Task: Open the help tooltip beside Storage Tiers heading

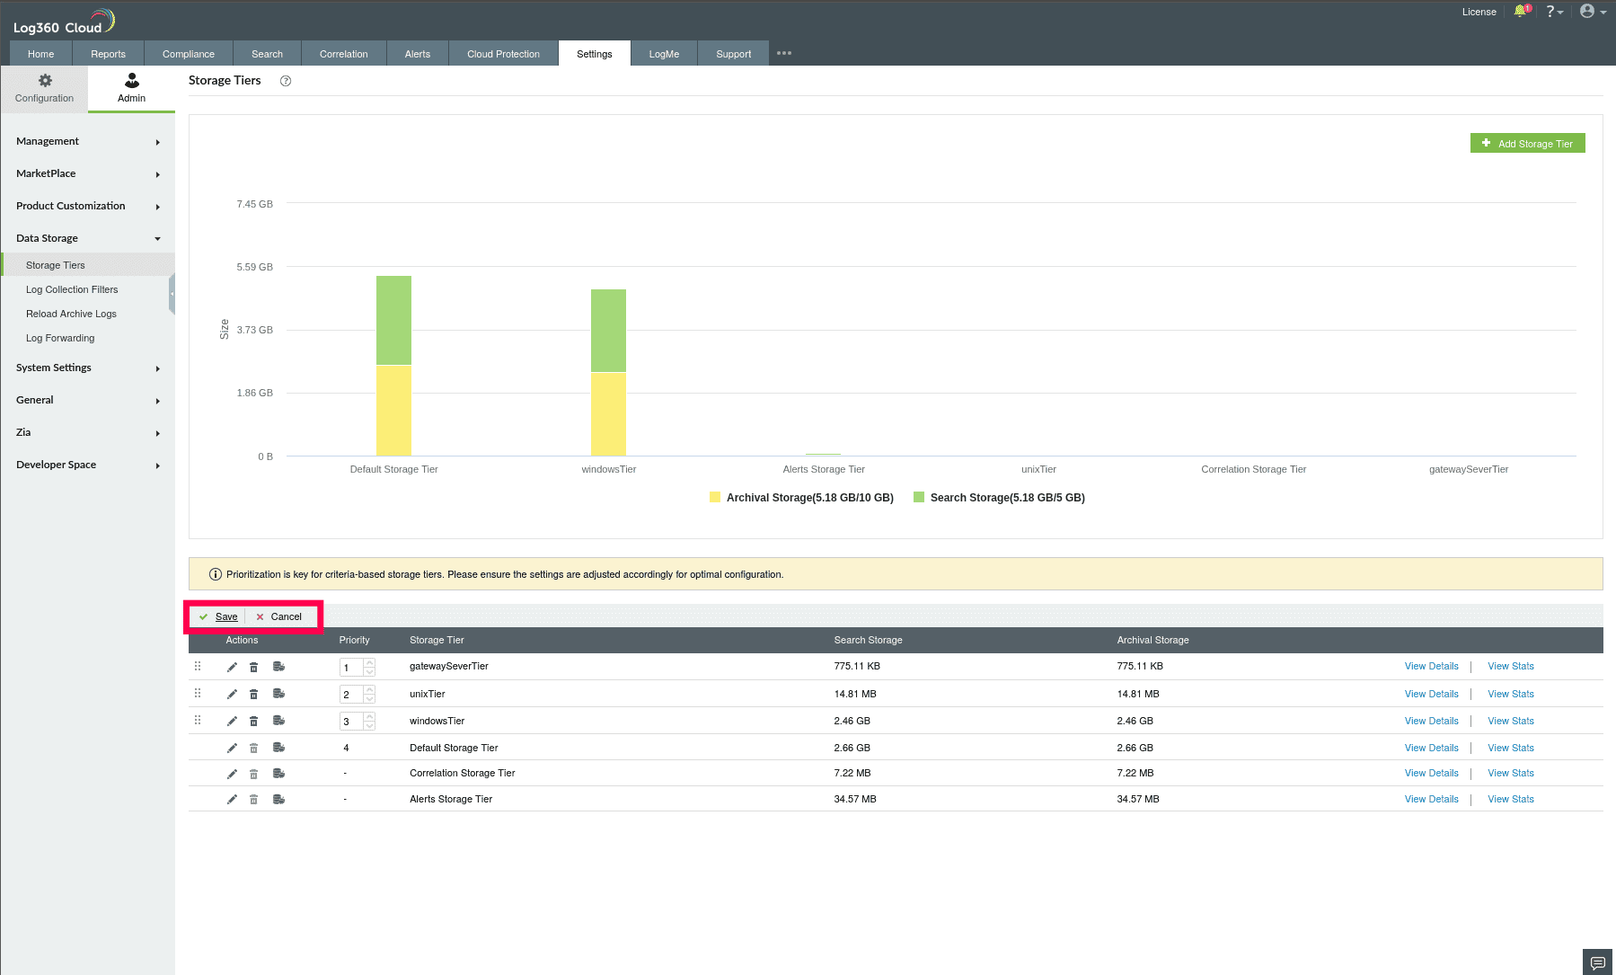Action: (x=285, y=81)
